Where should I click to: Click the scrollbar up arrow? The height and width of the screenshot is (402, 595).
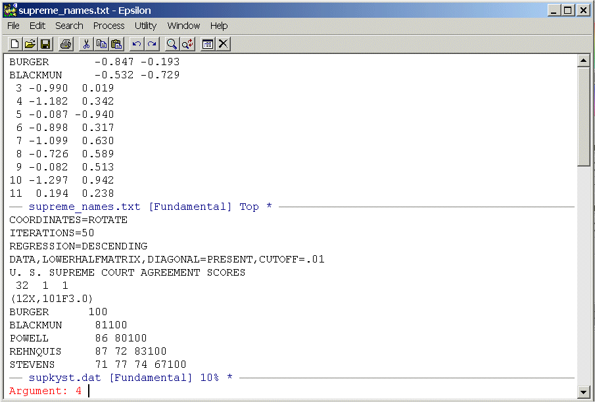(583, 61)
